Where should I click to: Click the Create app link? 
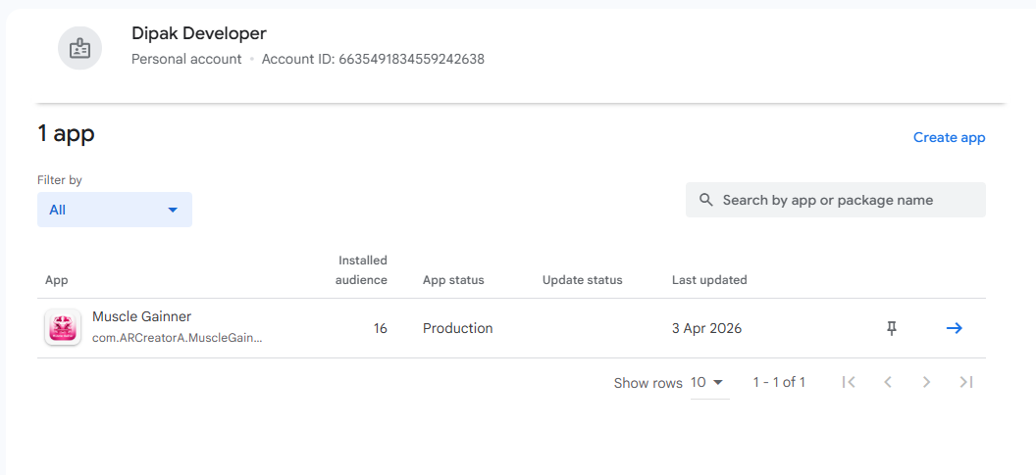tap(949, 137)
